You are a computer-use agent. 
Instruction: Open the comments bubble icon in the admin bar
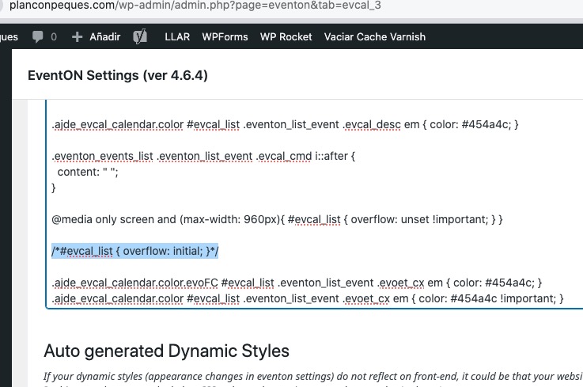(37, 37)
